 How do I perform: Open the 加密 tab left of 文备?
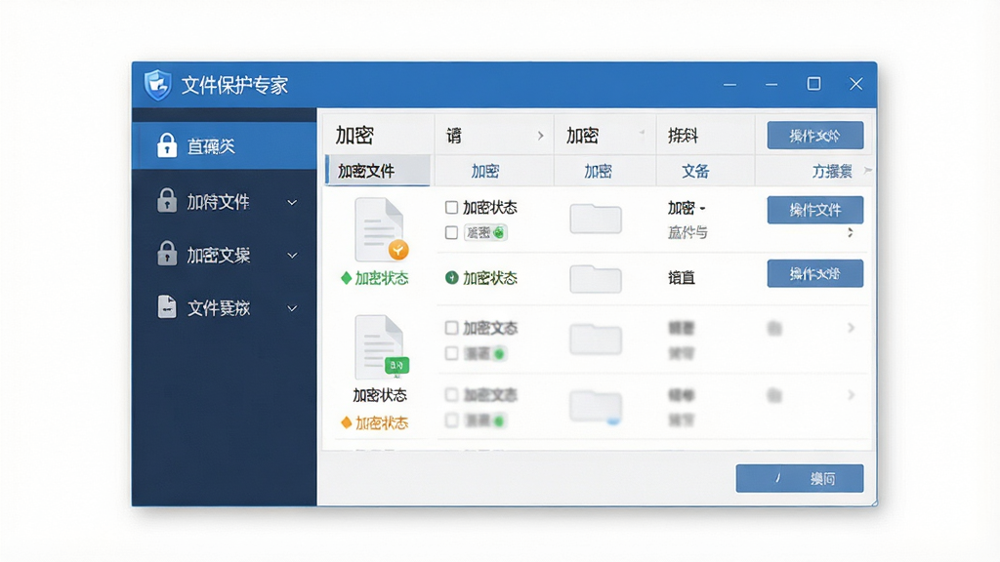[599, 171]
